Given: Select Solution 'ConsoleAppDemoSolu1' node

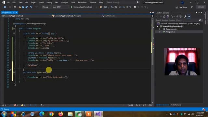Looking at the screenshot, I should 180,24.
